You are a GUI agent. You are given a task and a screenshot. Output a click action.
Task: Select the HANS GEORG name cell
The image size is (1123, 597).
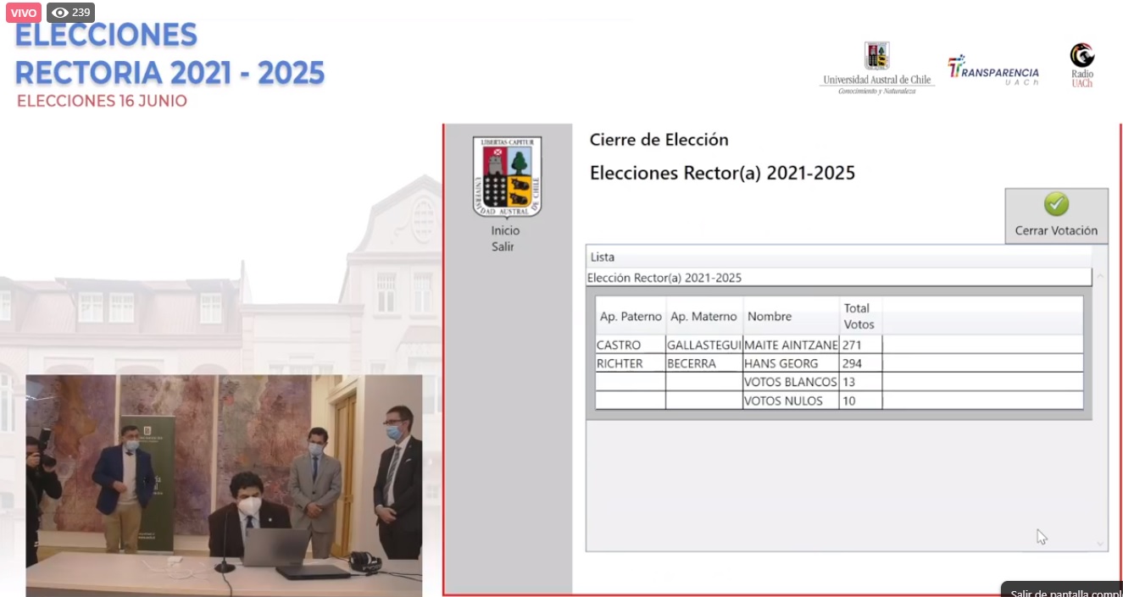pos(791,363)
